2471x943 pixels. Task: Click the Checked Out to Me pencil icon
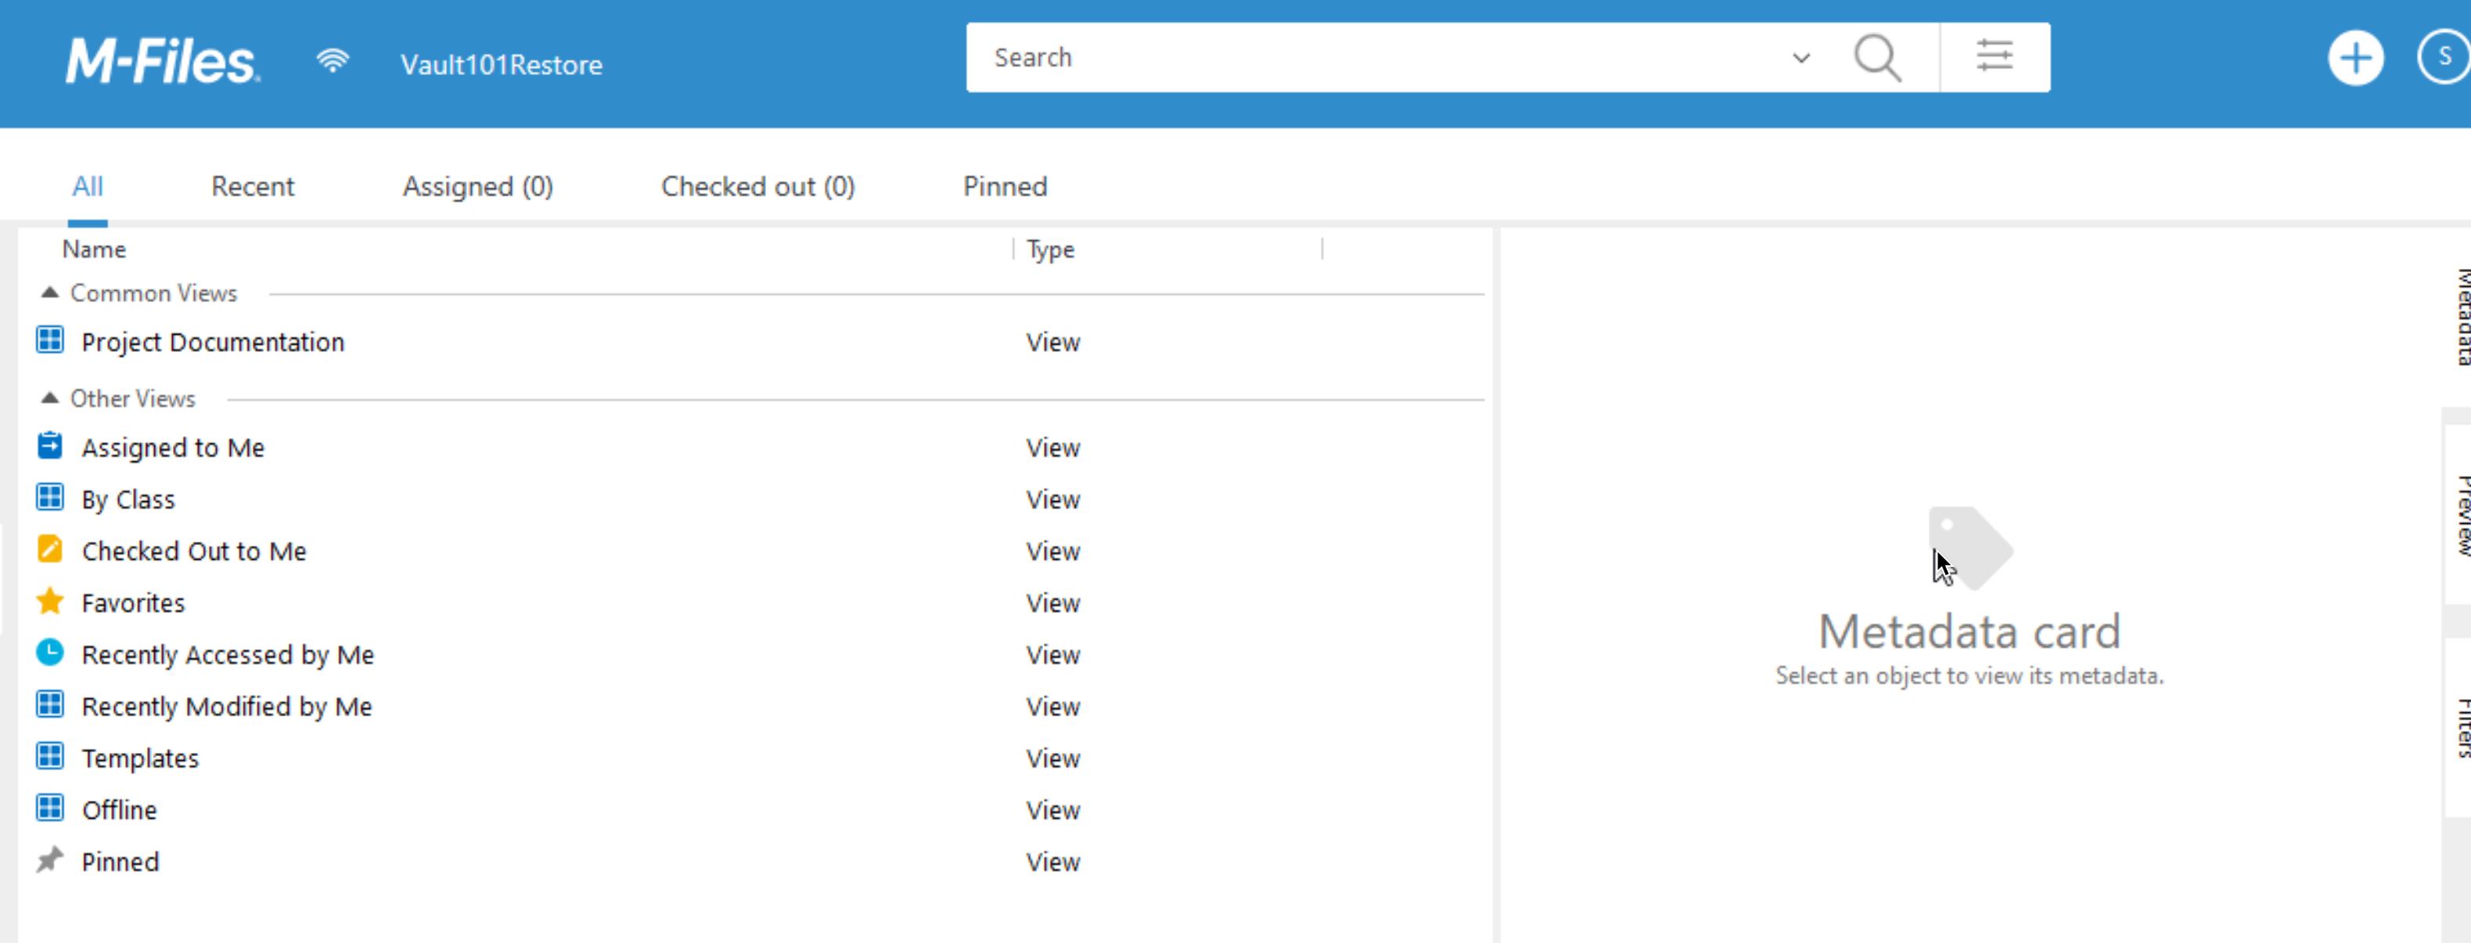pos(50,549)
